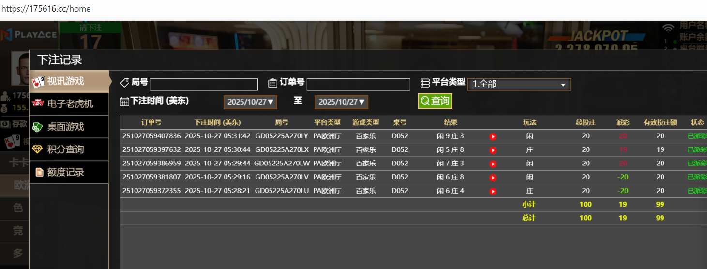Click replay icon for round GD05225A270LV
The width and height of the screenshot is (707, 269).
click(493, 178)
